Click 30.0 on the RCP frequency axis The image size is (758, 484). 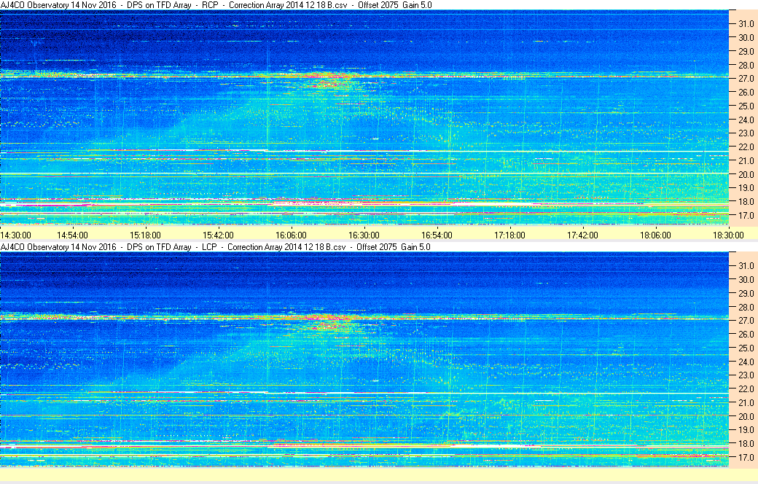(746, 37)
